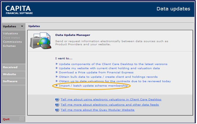The width and height of the screenshot is (197, 124).
Task: Click arrow bullet beside Import batch update
Action: [x=56, y=86]
